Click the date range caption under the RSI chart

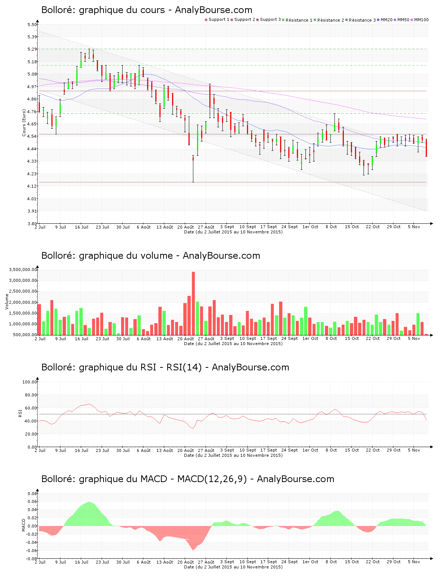tap(233, 455)
